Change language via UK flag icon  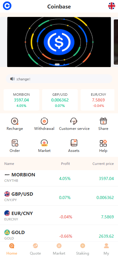coord(112,6)
